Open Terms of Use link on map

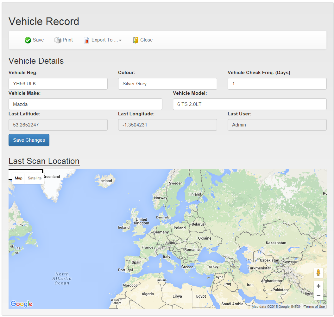(314, 307)
